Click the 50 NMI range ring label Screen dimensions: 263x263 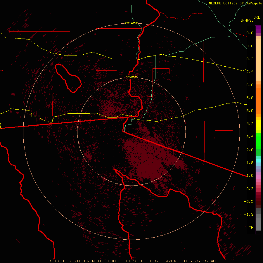click(131, 77)
